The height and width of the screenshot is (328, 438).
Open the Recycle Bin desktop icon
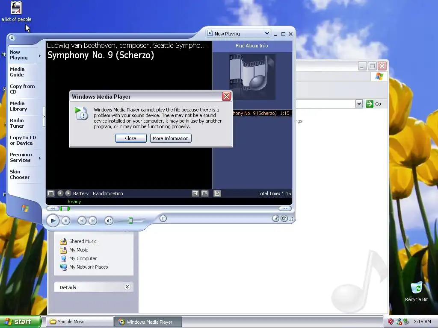pos(417,292)
